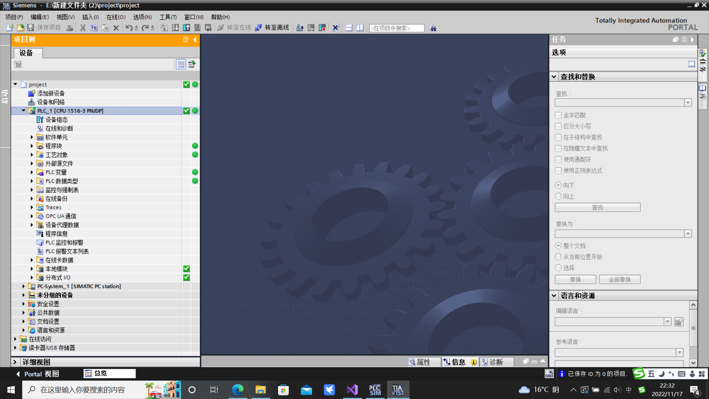Enable whole word match checkbox
Image resolution: width=709 pixels, height=399 pixels.
coord(558,115)
